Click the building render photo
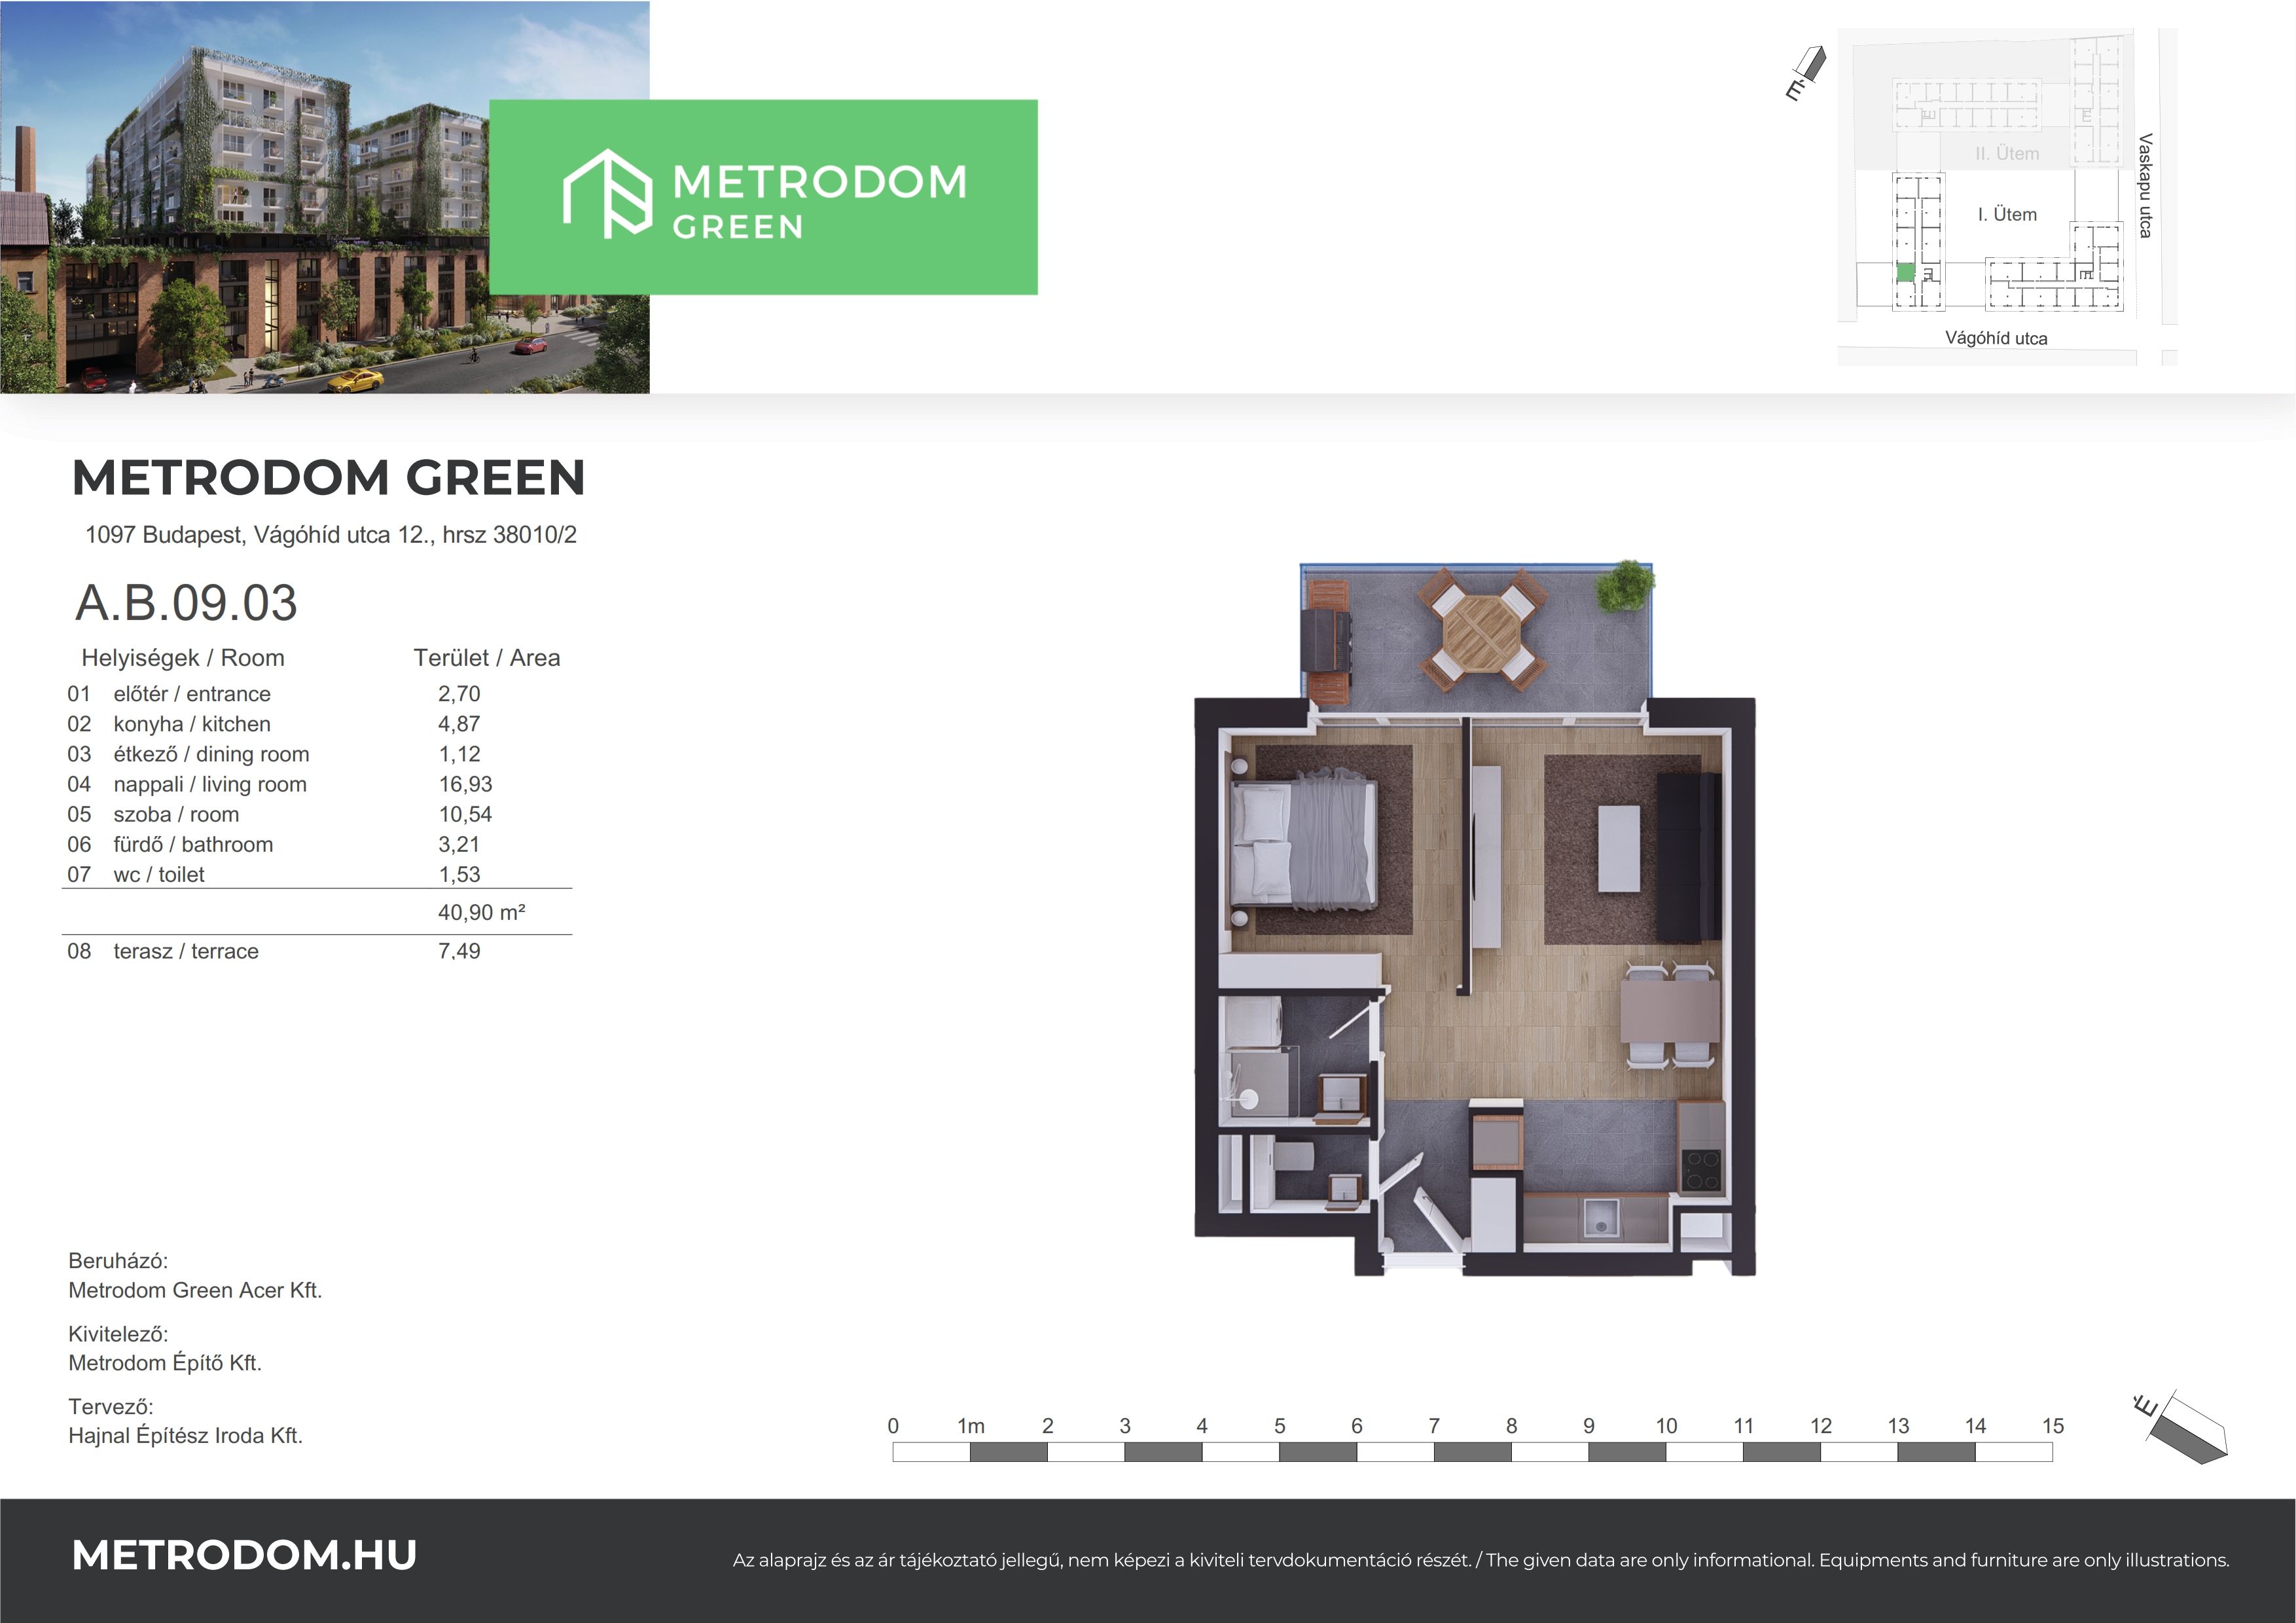The width and height of the screenshot is (2296, 1623). pyautogui.click(x=325, y=197)
